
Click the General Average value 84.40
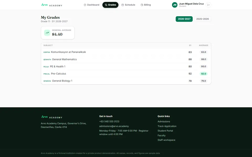coord(57,34)
